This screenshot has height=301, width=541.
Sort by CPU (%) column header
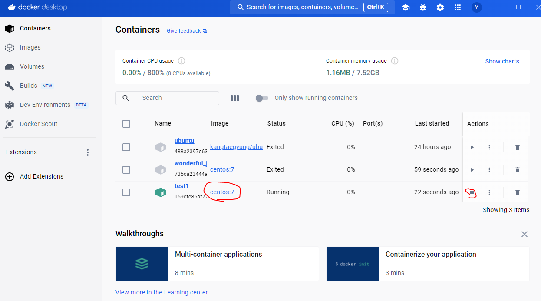click(343, 124)
